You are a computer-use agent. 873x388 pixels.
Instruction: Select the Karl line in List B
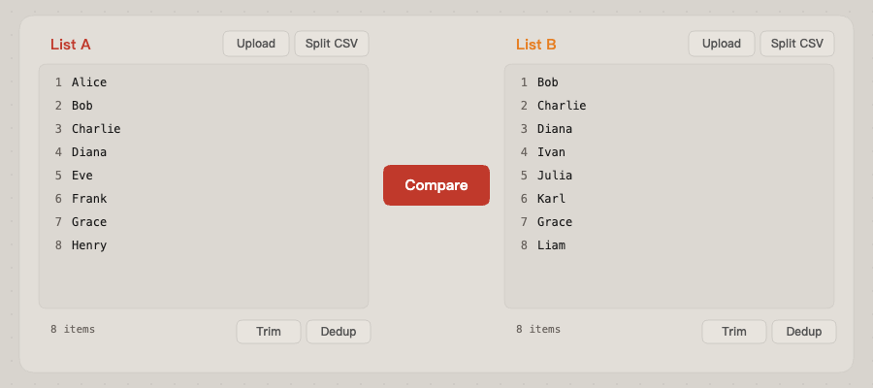pos(551,199)
